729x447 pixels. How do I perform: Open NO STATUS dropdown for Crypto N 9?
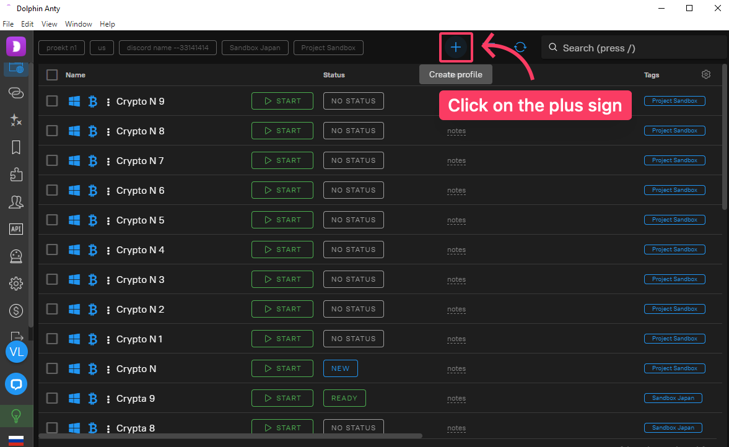pos(353,101)
